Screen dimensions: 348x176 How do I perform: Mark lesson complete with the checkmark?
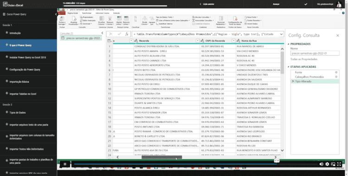click(x=306, y=4)
